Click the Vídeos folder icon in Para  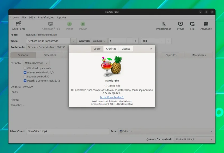pyautogui.click(x=121, y=131)
